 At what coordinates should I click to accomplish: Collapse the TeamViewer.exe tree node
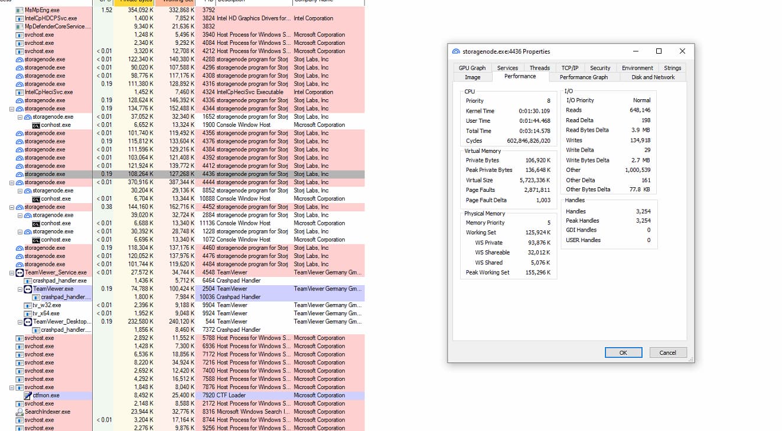pyautogui.click(x=19, y=289)
